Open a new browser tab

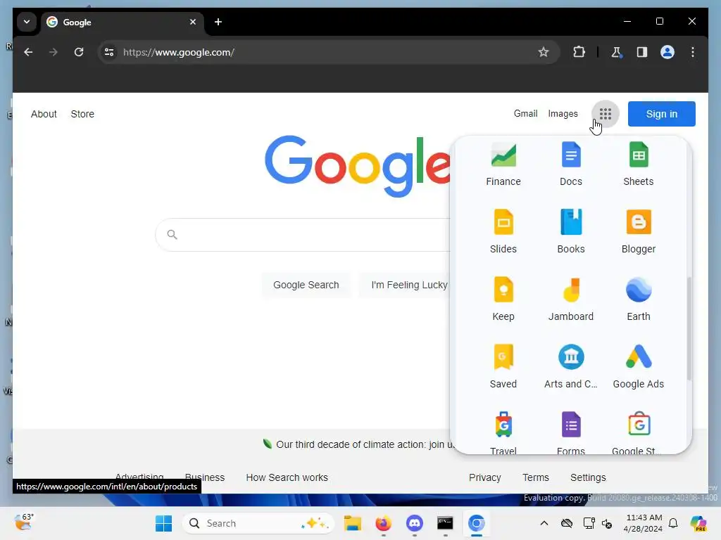tap(218, 22)
